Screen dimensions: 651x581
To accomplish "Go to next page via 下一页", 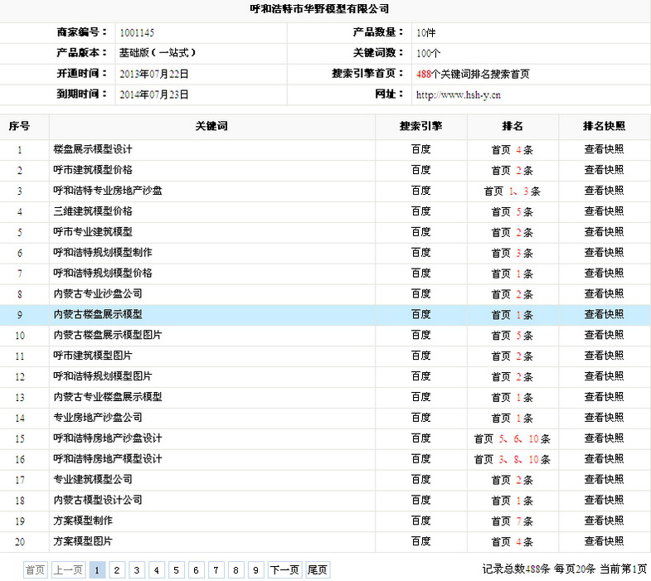I will (284, 569).
